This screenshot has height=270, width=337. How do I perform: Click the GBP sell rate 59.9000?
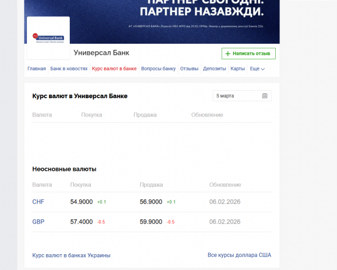[x=151, y=221]
